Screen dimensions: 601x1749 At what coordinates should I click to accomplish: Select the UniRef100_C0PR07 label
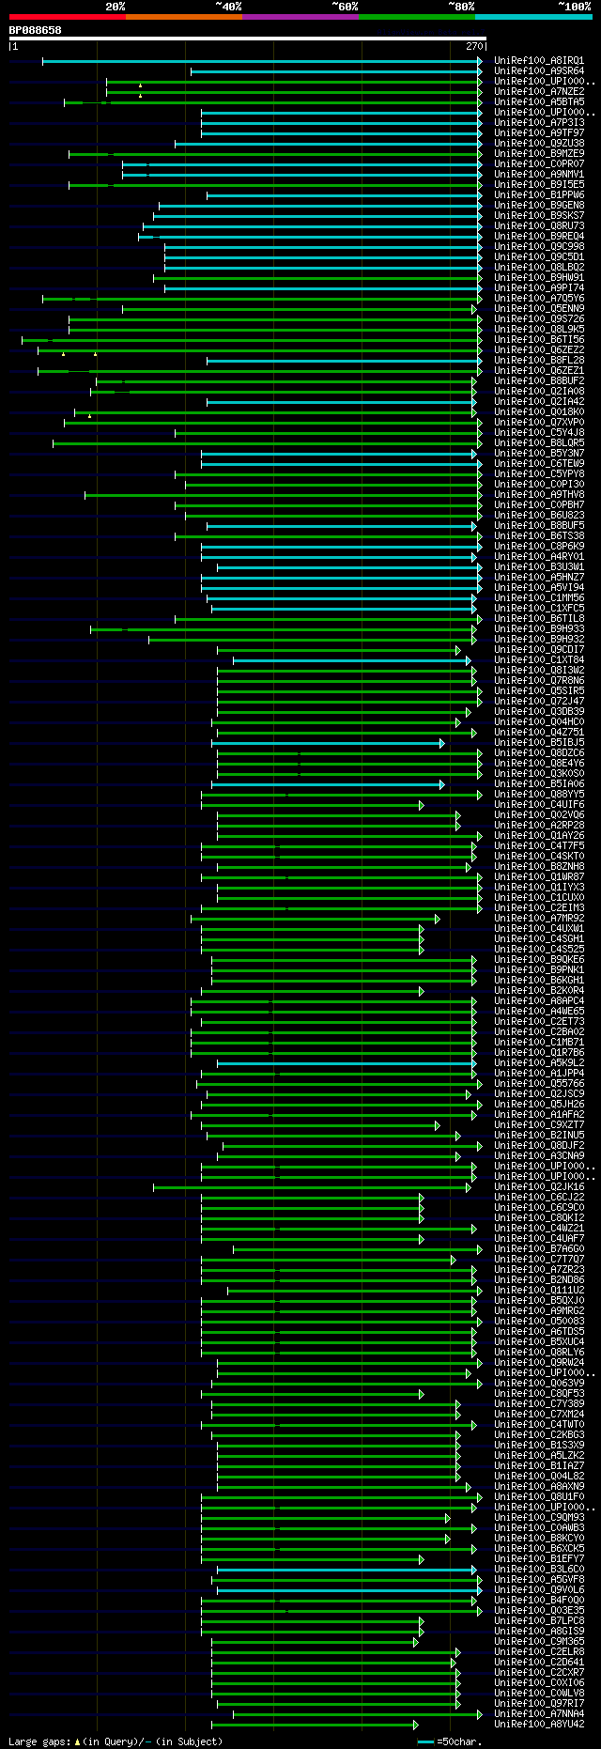[539, 164]
